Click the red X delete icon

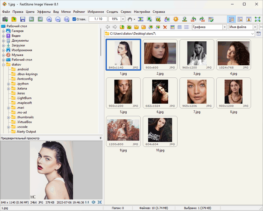(x=165, y=27)
